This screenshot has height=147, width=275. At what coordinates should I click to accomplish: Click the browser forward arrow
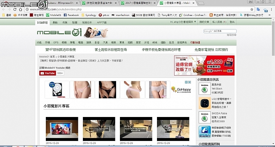(9, 9)
